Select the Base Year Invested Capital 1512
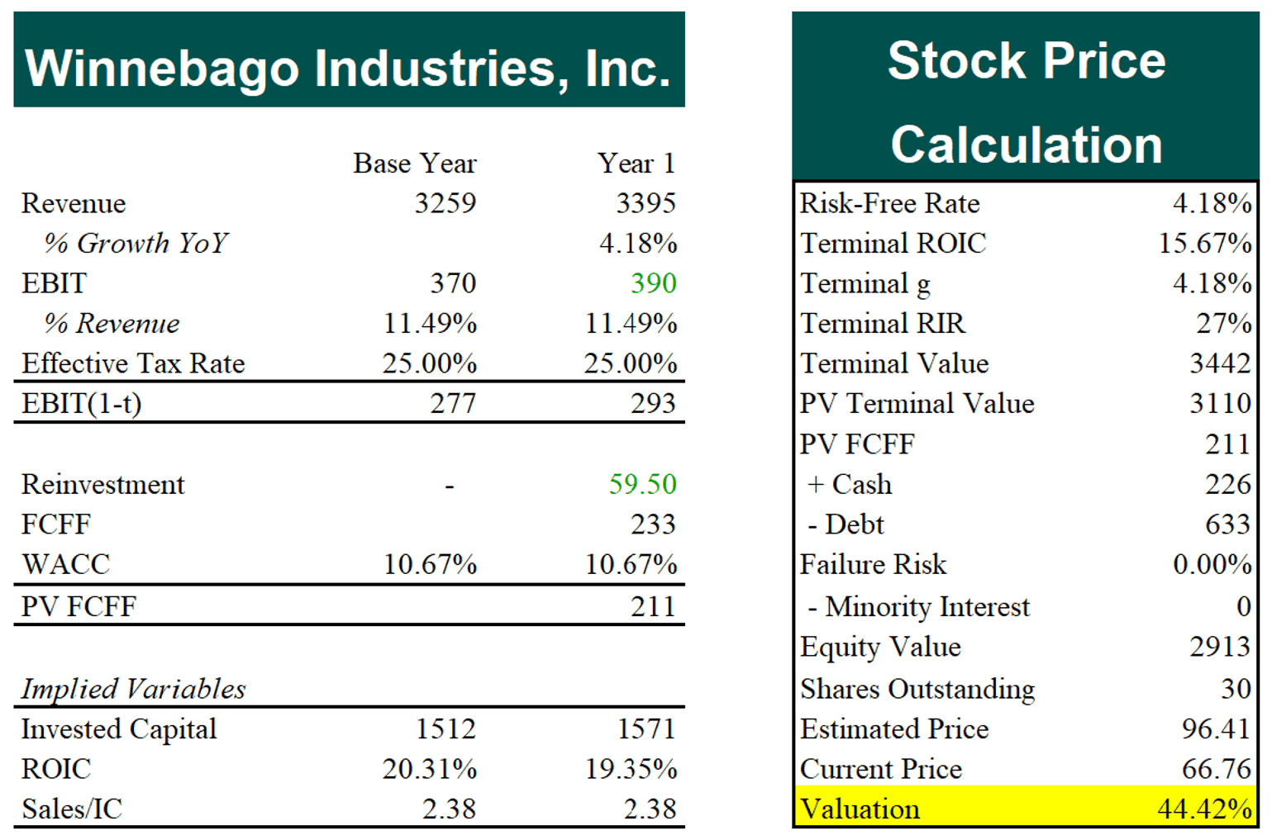 (445, 729)
